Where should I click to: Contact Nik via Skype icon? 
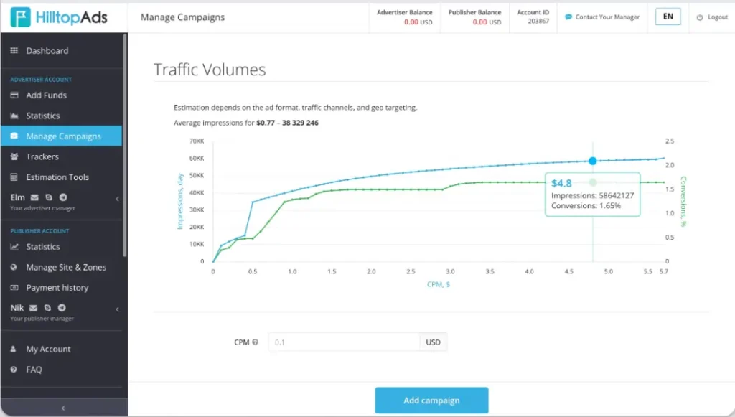[x=47, y=308]
